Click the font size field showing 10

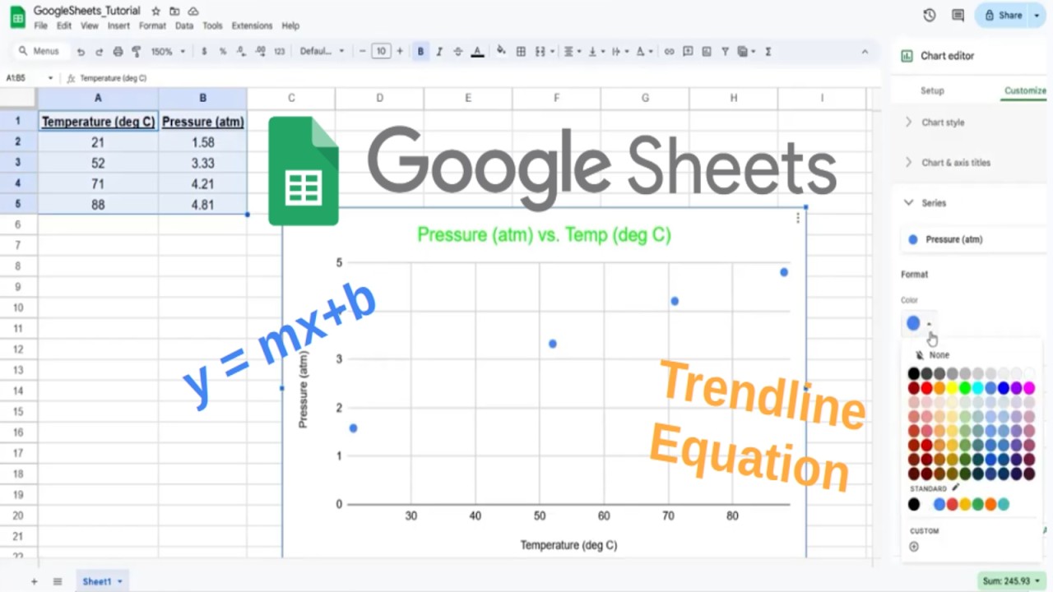(x=381, y=51)
